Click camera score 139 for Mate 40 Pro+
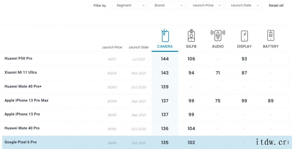 (165, 87)
